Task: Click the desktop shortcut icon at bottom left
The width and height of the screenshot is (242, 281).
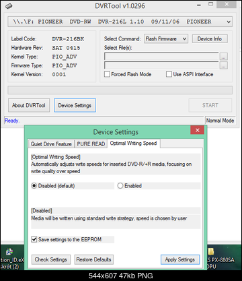Action: point(9,252)
